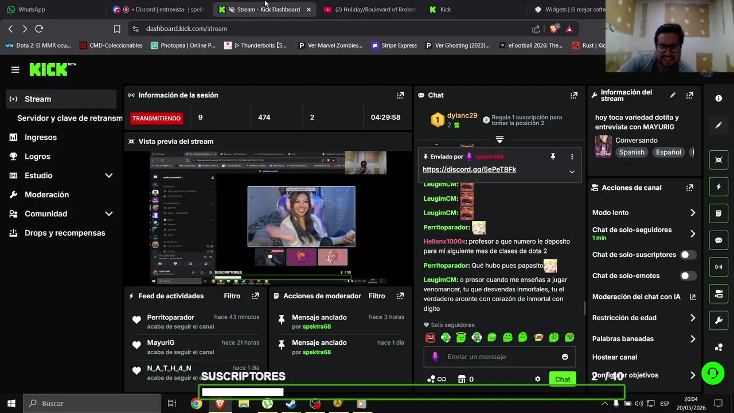The height and width of the screenshot is (413, 734).
Task: Open the discord.gg pinned link
Action: coord(469,169)
